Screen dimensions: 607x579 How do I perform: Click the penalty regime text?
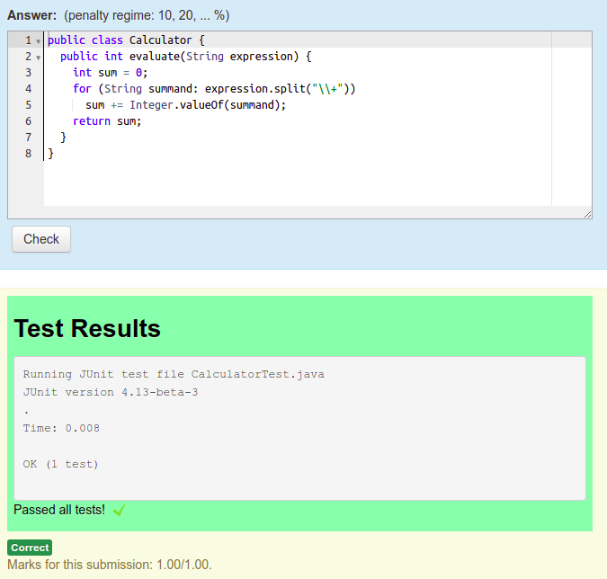(x=147, y=15)
